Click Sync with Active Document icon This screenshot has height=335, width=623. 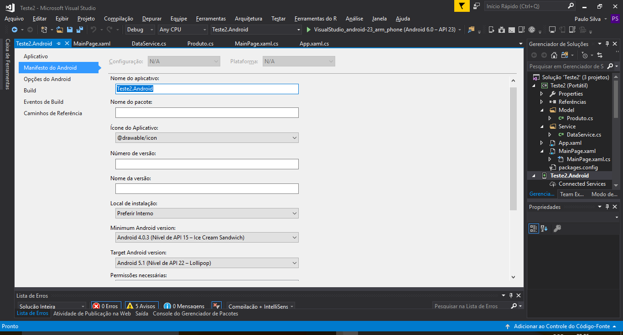tap(600, 55)
